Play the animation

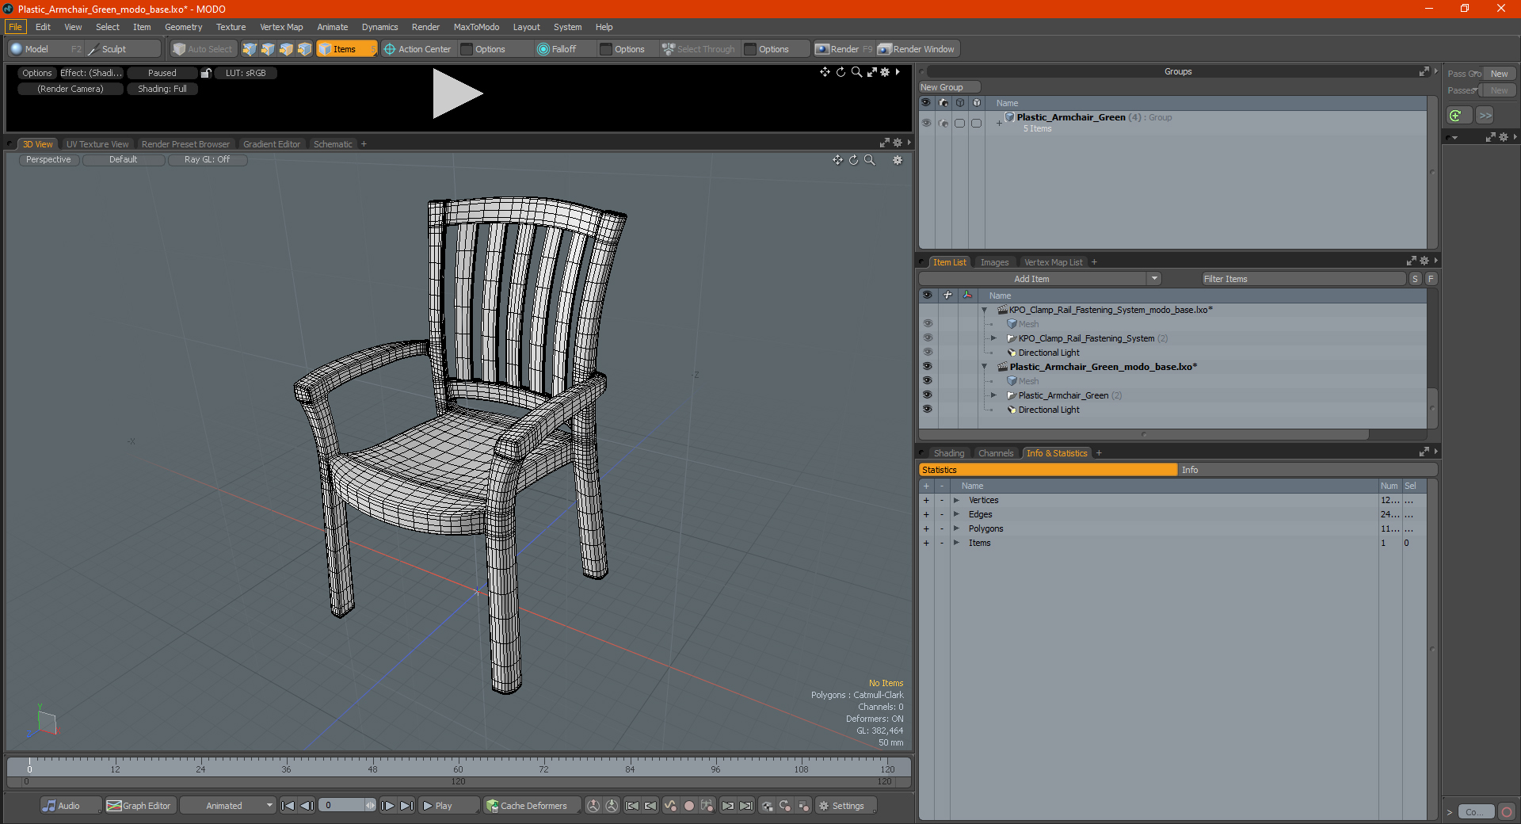click(x=448, y=806)
